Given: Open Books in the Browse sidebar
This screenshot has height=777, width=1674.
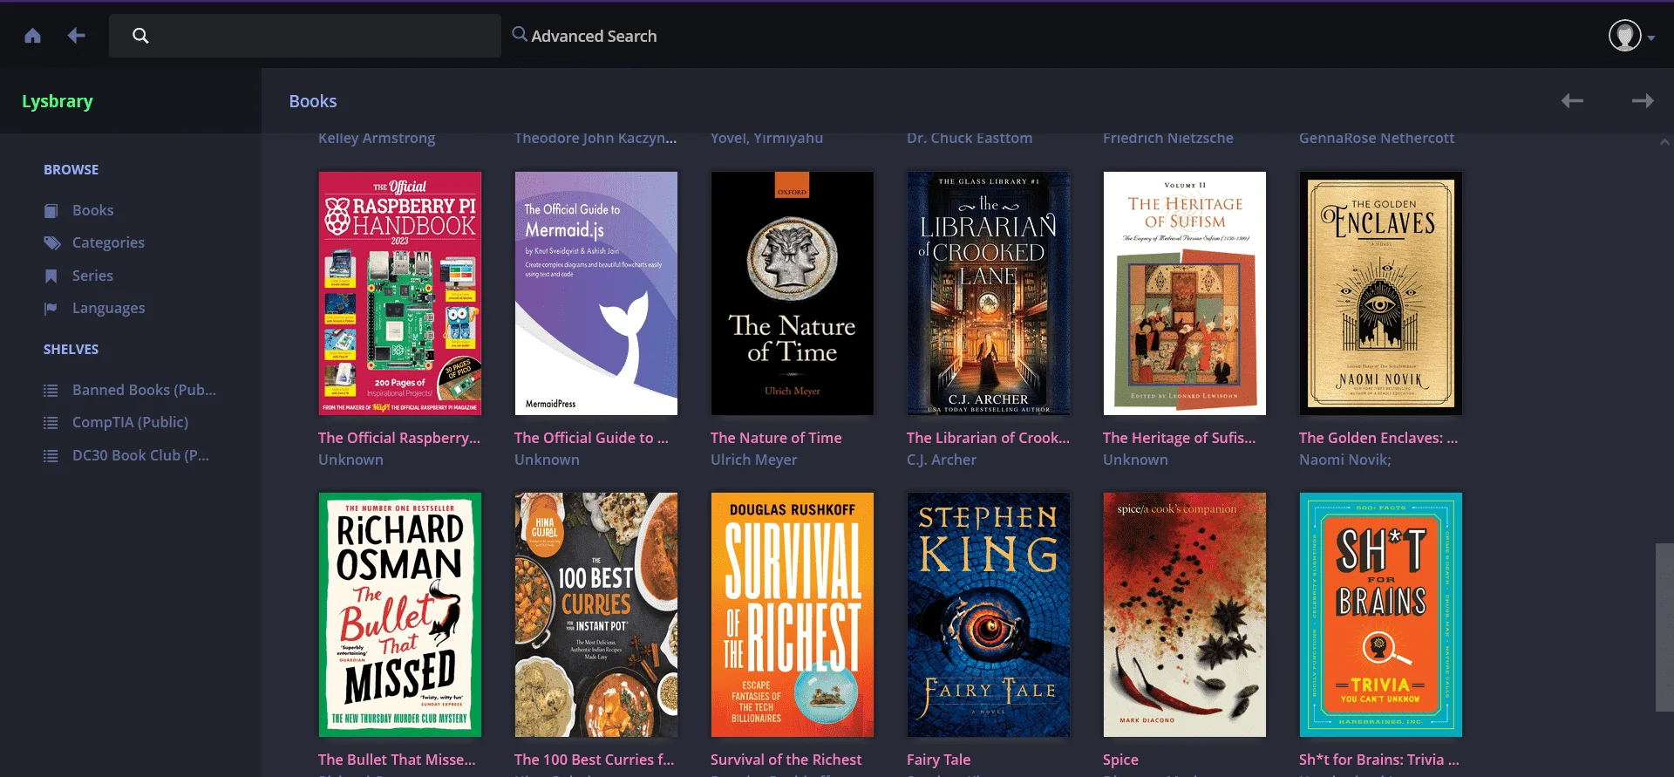Looking at the screenshot, I should (x=93, y=210).
